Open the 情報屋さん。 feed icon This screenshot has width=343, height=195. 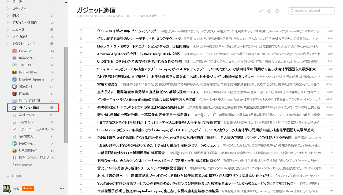tap(14, 136)
